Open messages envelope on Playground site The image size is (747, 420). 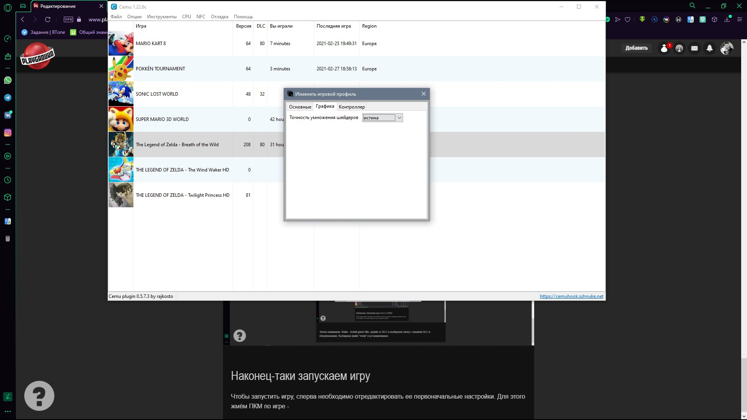[694, 48]
